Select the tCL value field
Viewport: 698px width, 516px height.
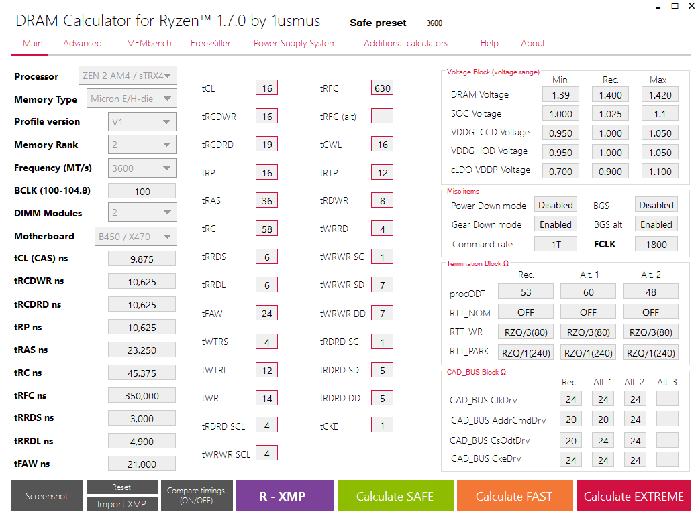tap(266, 88)
